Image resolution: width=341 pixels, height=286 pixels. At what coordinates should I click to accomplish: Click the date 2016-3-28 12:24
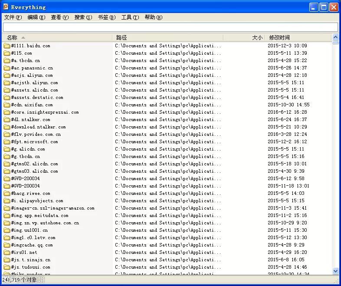tap(287, 135)
